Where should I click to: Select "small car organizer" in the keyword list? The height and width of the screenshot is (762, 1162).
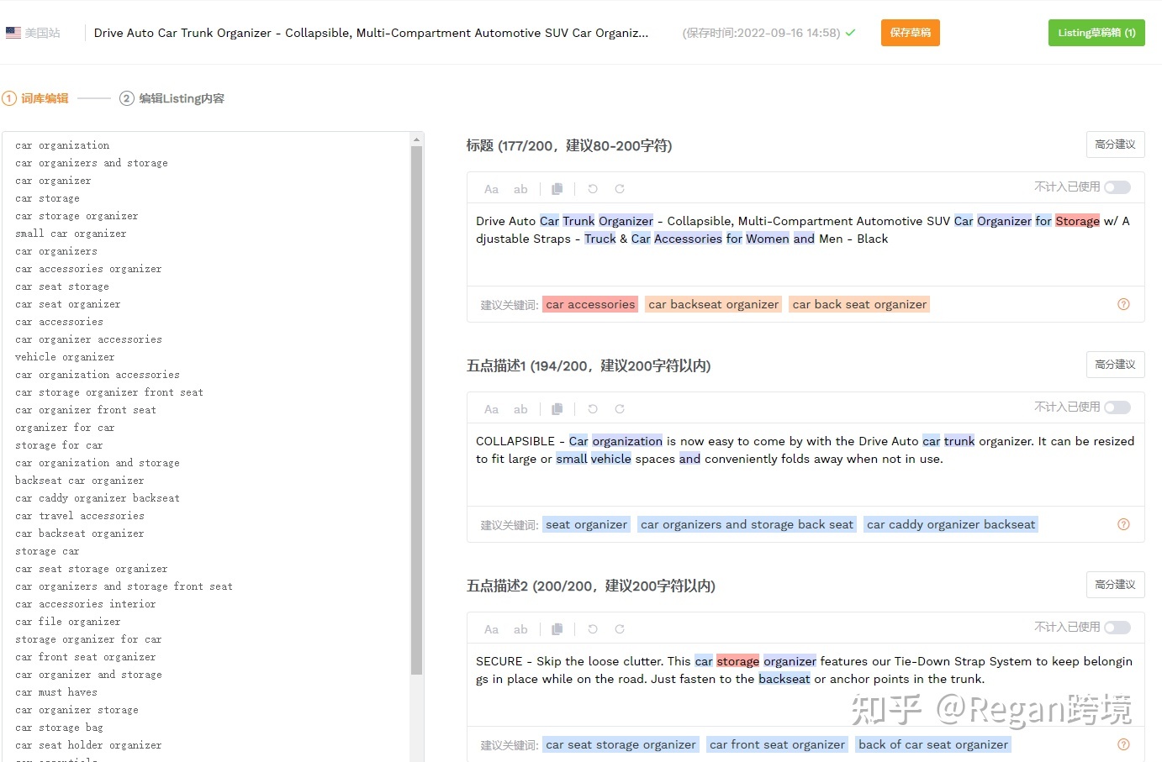pos(71,234)
